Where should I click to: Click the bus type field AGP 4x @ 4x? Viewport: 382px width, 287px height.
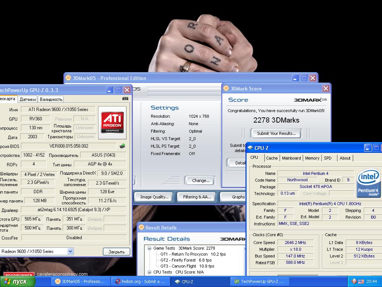[x=100, y=164]
